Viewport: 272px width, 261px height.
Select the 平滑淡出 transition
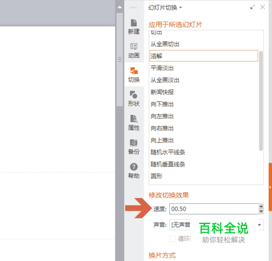coord(204,68)
